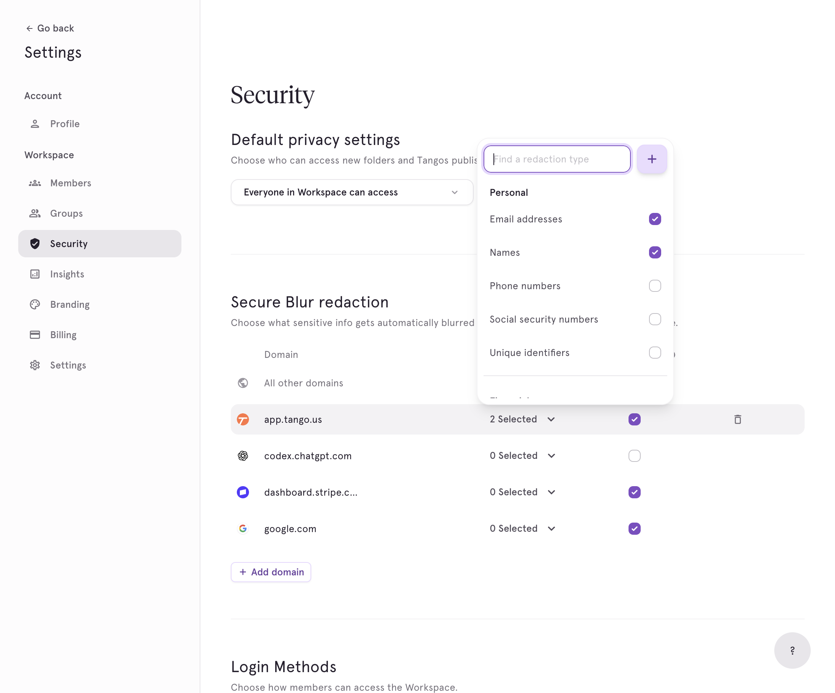Click the Go back arrow link
The width and height of the screenshot is (835, 693).
point(50,28)
